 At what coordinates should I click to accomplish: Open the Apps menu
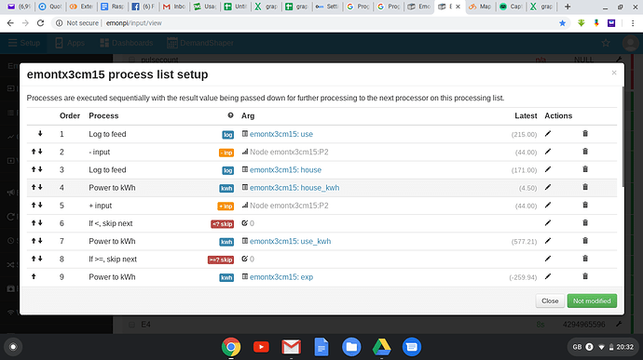tap(70, 43)
